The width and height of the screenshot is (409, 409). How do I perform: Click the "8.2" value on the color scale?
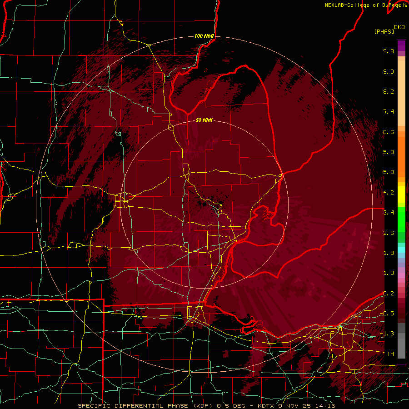(389, 91)
